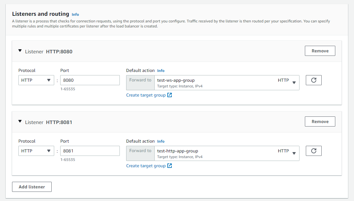
Task: Remove the HTTP:8080 listener
Action: [x=320, y=51]
